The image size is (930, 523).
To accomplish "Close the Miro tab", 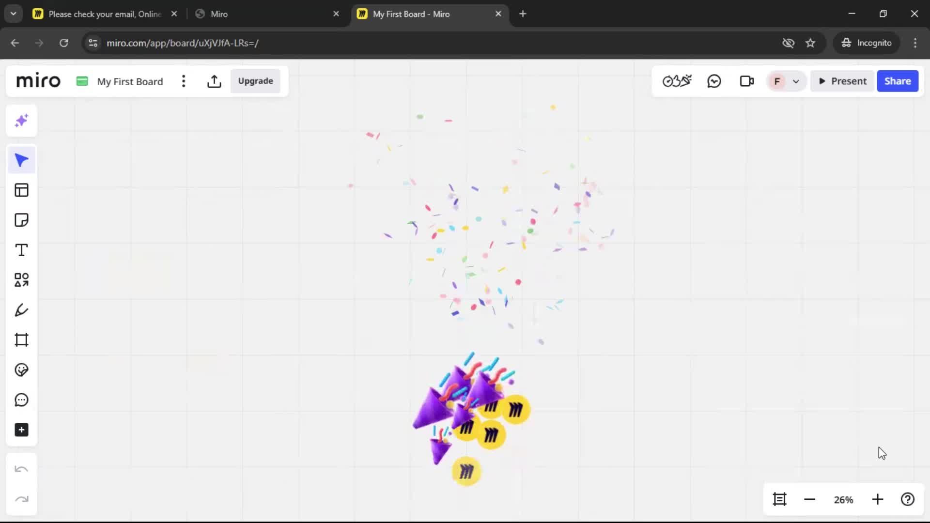I will point(336,14).
